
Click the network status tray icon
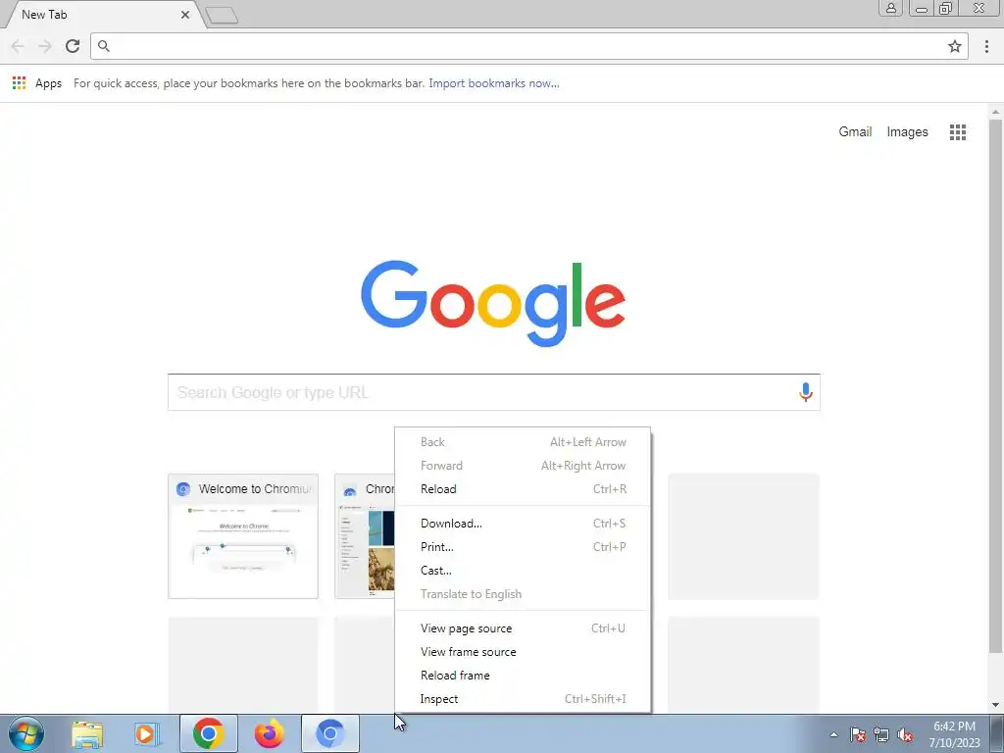pos(881,734)
